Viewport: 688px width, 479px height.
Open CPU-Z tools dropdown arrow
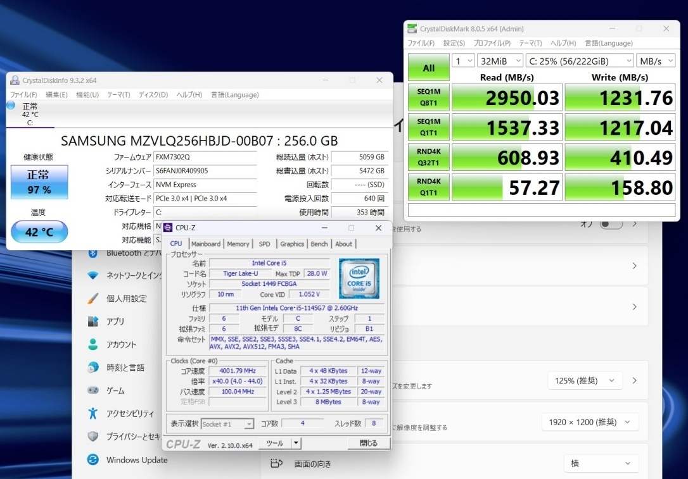[x=296, y=443]
